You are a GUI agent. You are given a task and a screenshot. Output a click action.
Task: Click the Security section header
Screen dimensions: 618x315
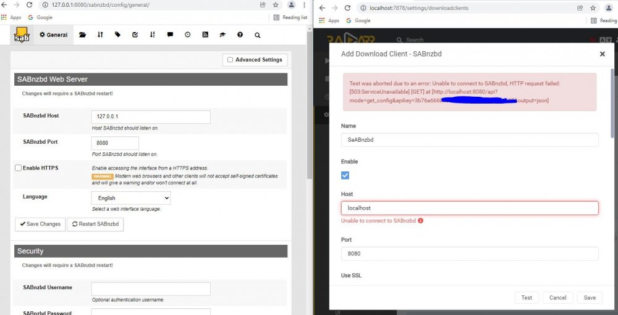pyautogui.click(x=151, y=251)
